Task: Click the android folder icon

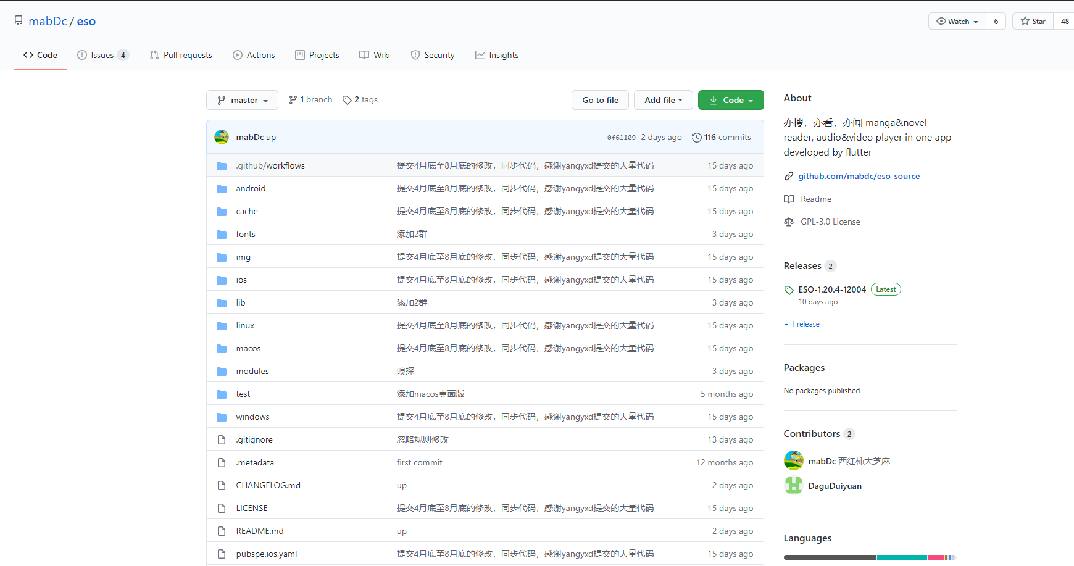Action: tap(222, 188)
